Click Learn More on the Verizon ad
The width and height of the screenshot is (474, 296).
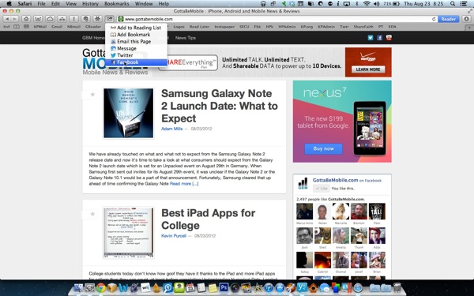(x=368, y=69)
